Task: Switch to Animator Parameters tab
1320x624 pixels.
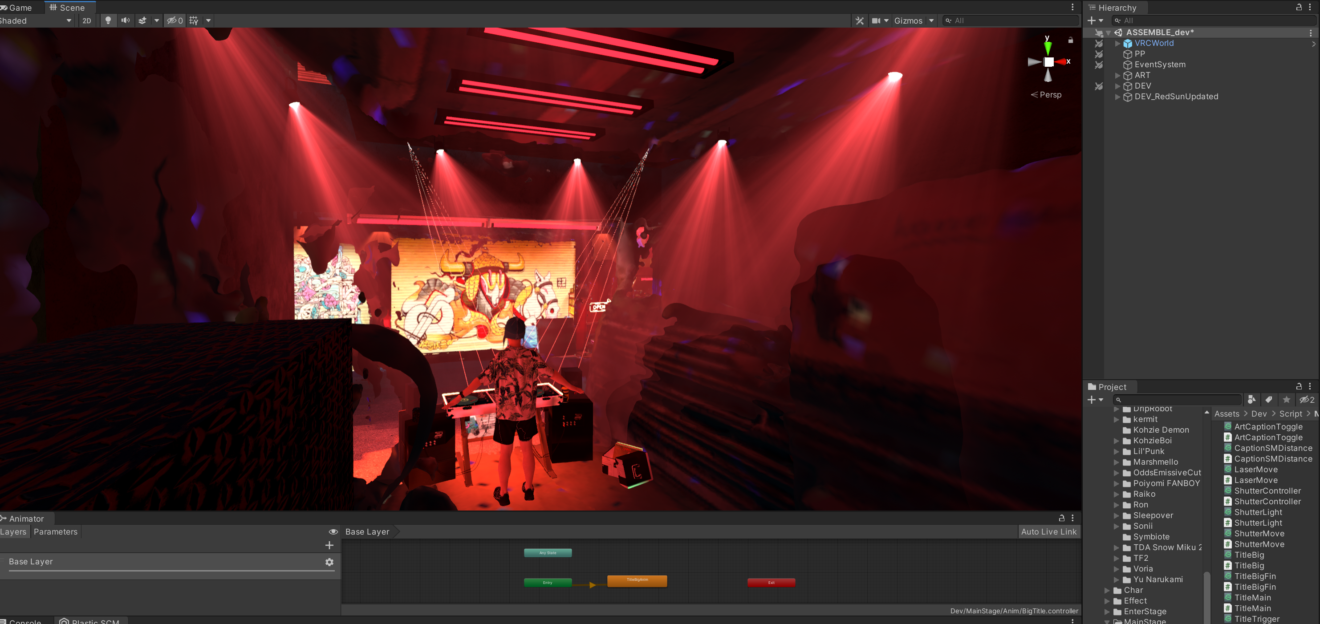Action: [55, 532]
